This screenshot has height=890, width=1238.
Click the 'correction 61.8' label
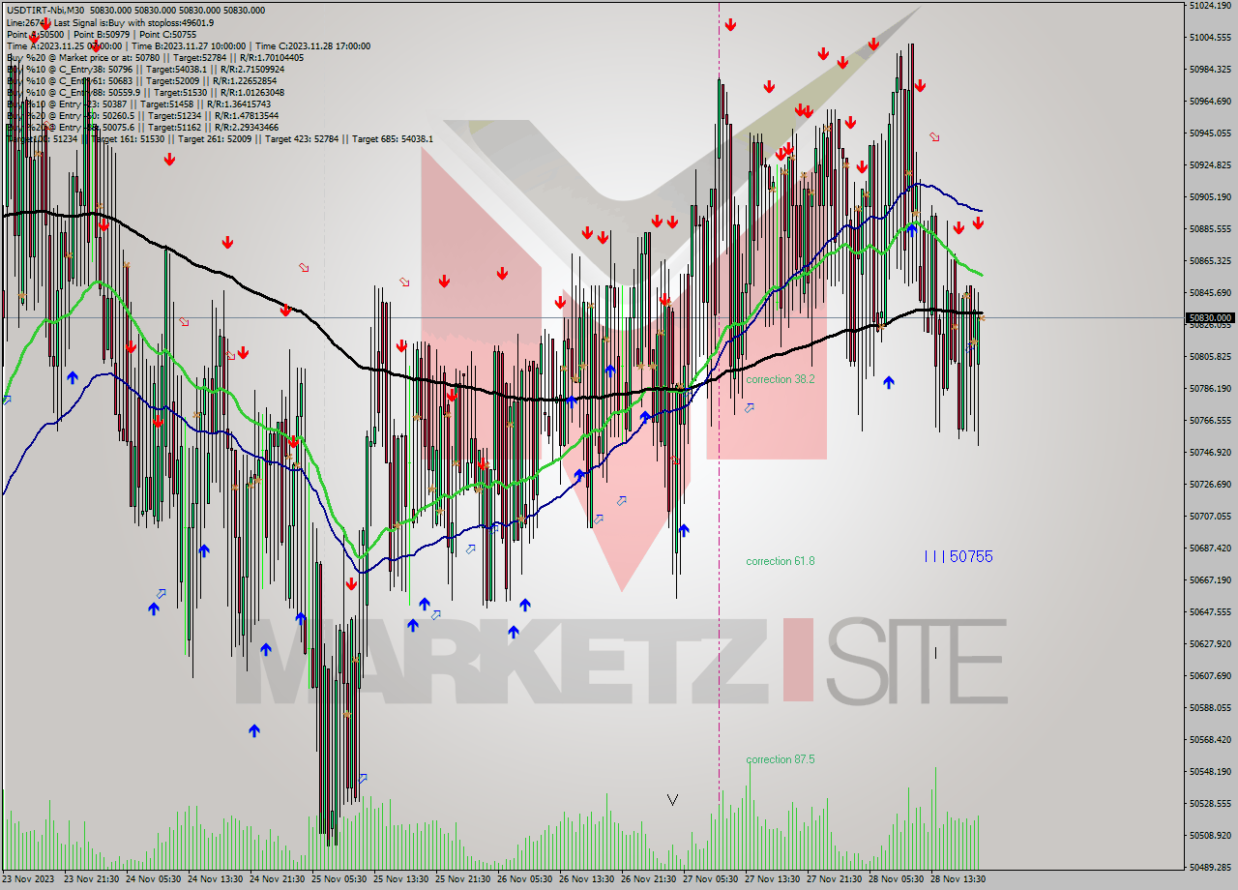point(780,561)
